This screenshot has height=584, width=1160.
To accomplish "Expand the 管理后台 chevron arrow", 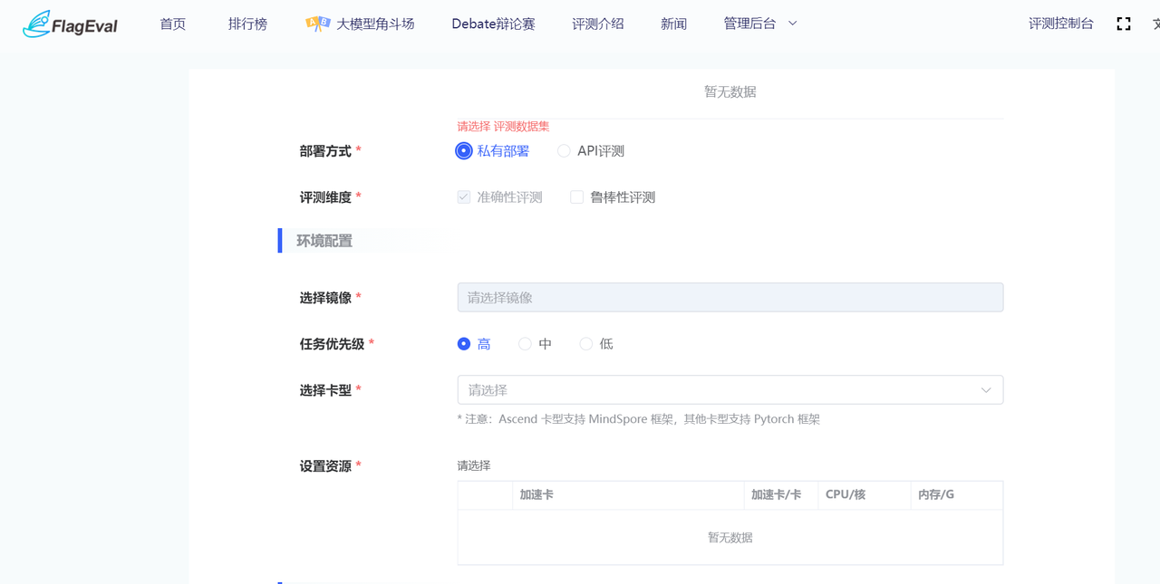I will [793, 24].
